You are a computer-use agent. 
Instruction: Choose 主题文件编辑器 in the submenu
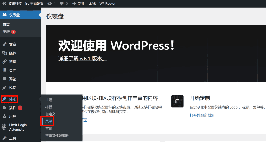(57, 136)
